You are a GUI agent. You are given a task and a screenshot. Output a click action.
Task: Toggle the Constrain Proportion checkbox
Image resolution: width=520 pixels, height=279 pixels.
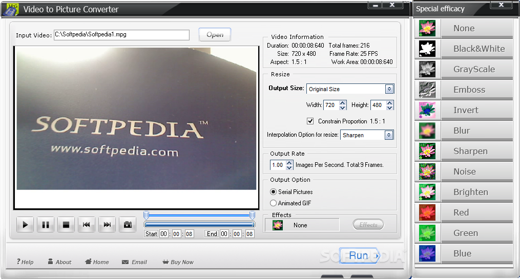coord(310,121)
